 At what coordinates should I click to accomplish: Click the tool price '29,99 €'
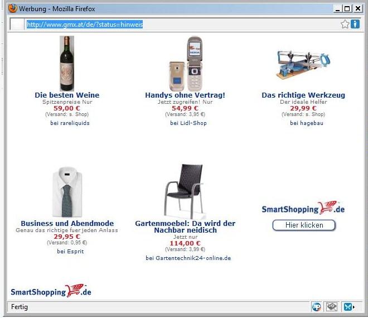point(303,108)
